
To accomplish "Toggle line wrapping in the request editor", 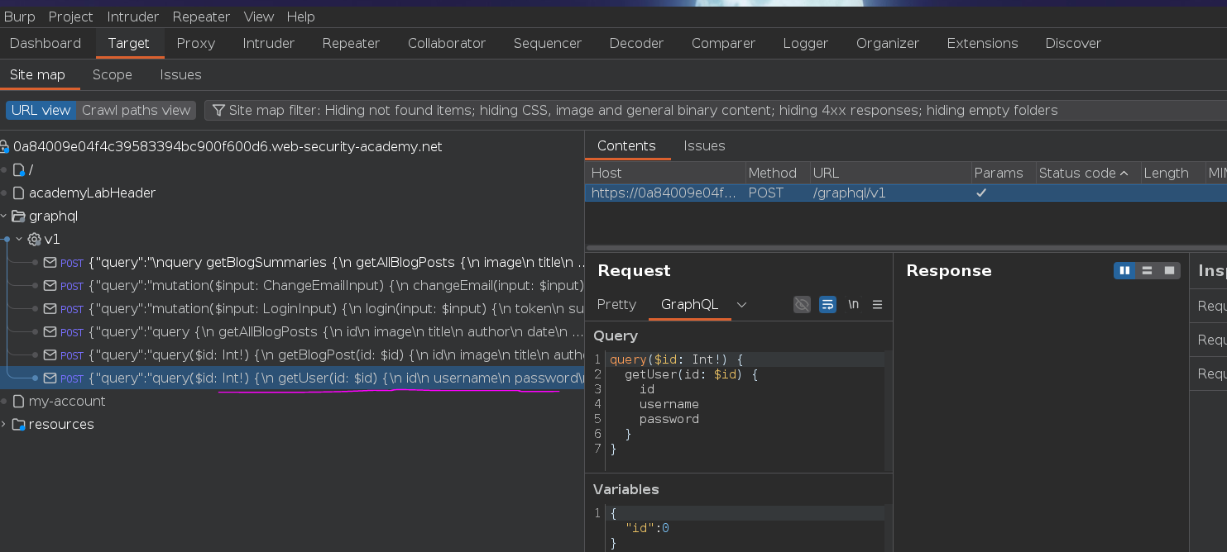I will tap(827, 304).
